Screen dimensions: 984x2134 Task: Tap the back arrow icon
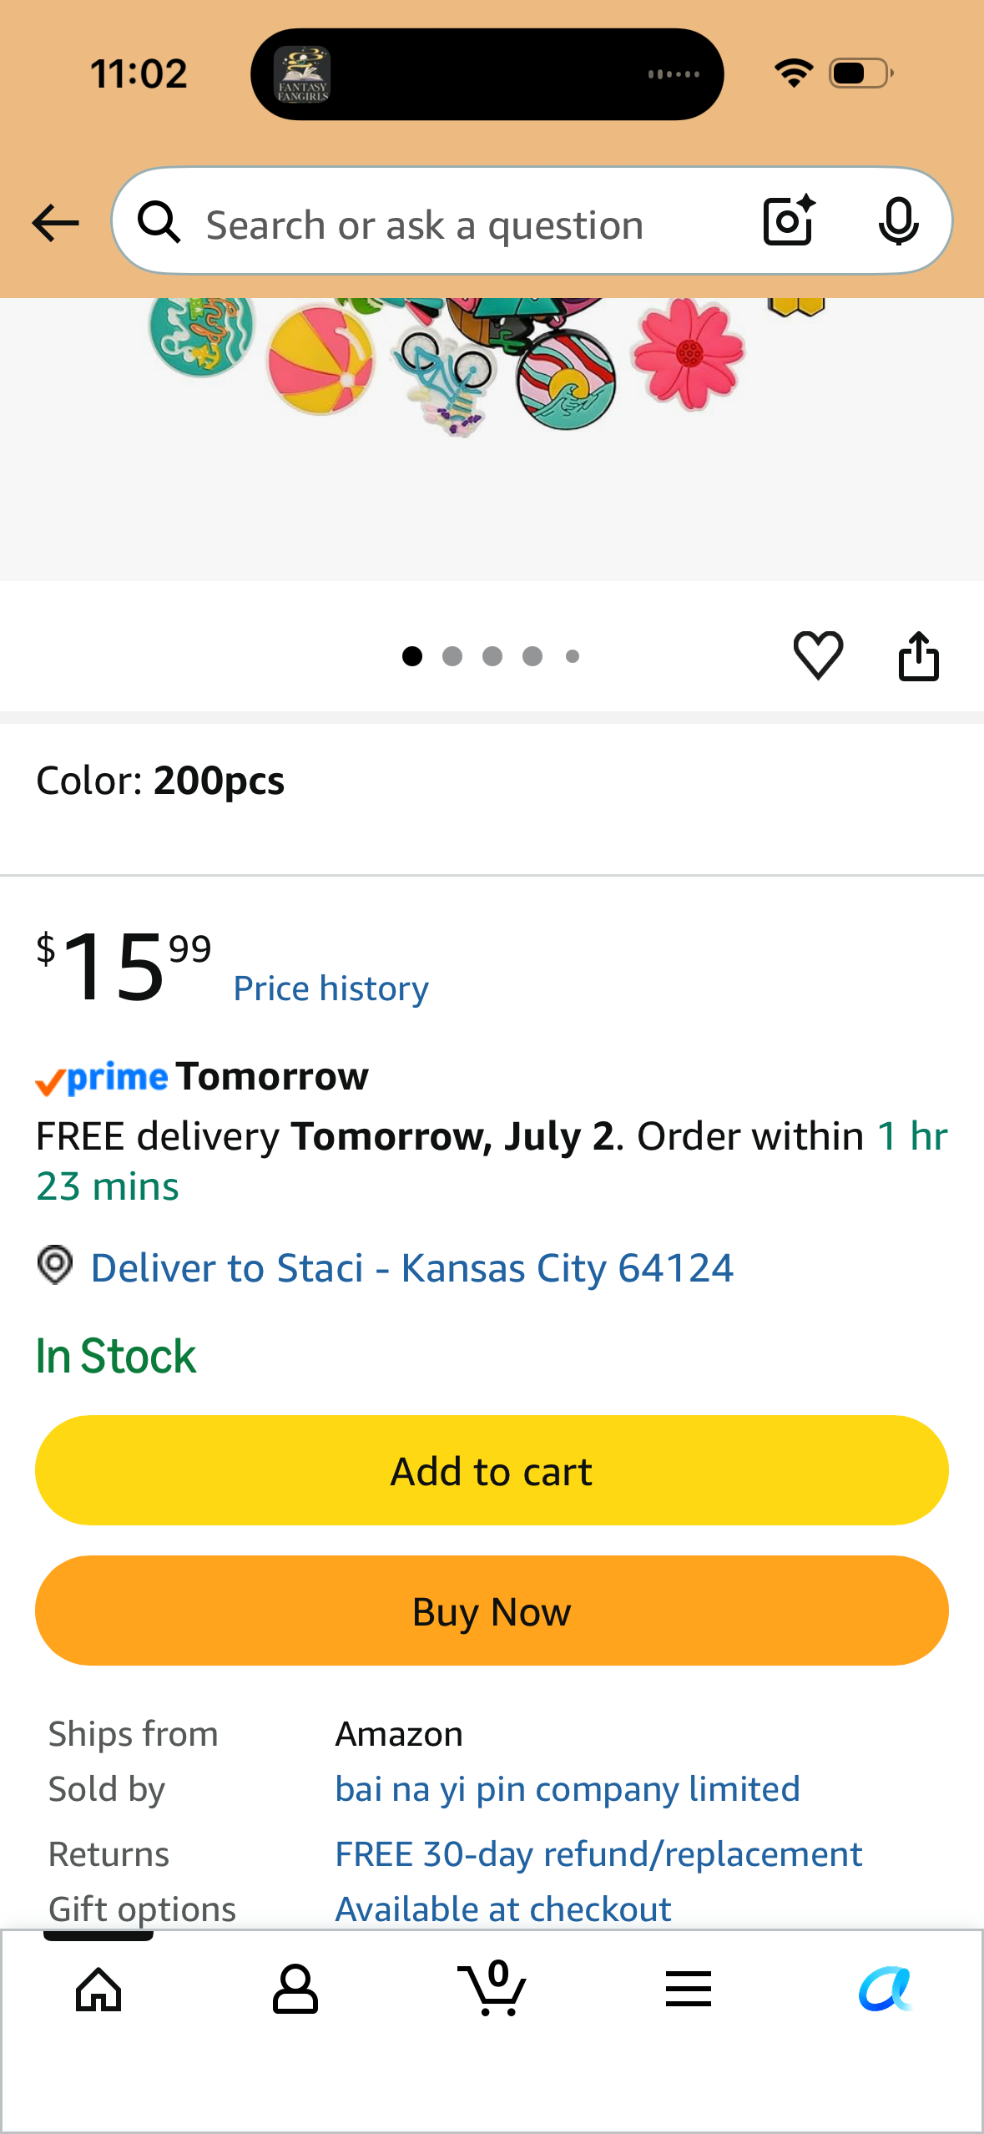point(55,223)
